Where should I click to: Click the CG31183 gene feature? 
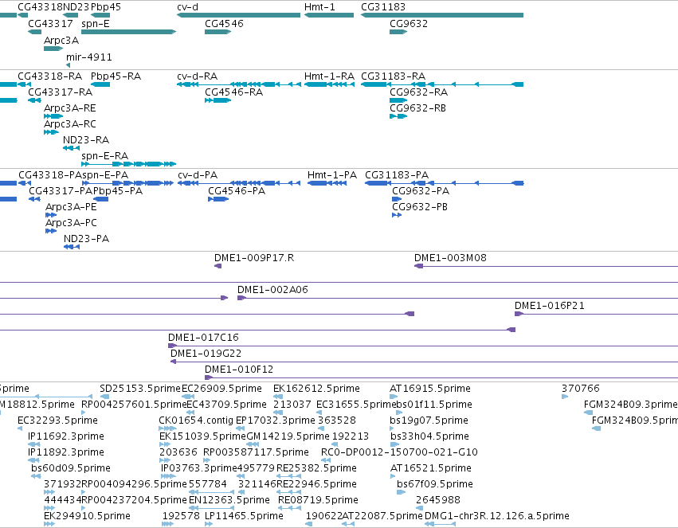click(442, 15)
